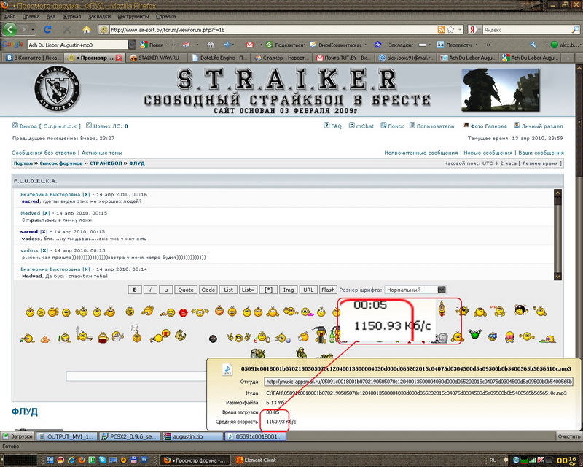This screenshot has height=467, width=583.
Task: Open the Пользователи link
Action: (x=432, y=126)
